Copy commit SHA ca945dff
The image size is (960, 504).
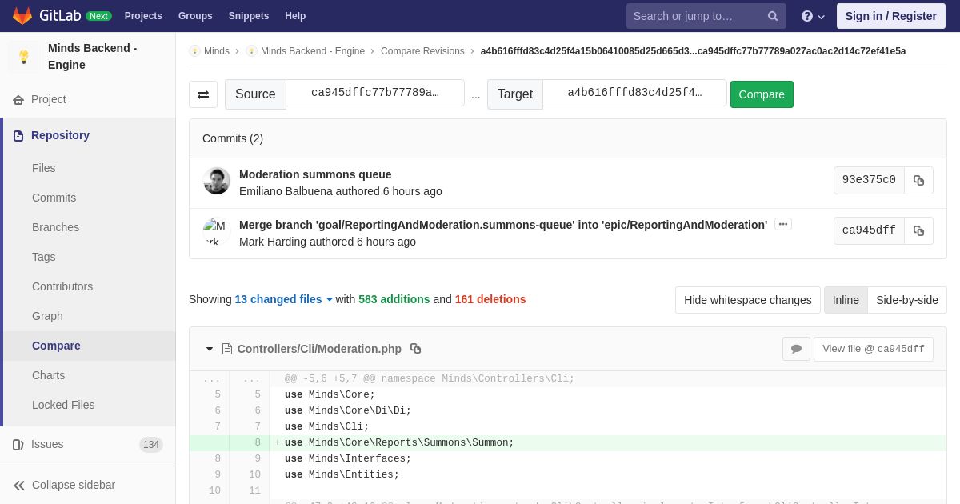[918, 230]
